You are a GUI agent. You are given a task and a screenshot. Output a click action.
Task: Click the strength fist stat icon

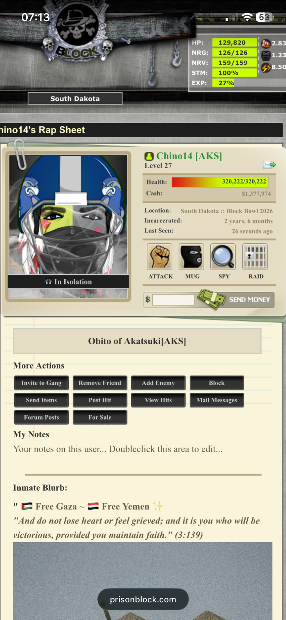(x=266, y=43)
